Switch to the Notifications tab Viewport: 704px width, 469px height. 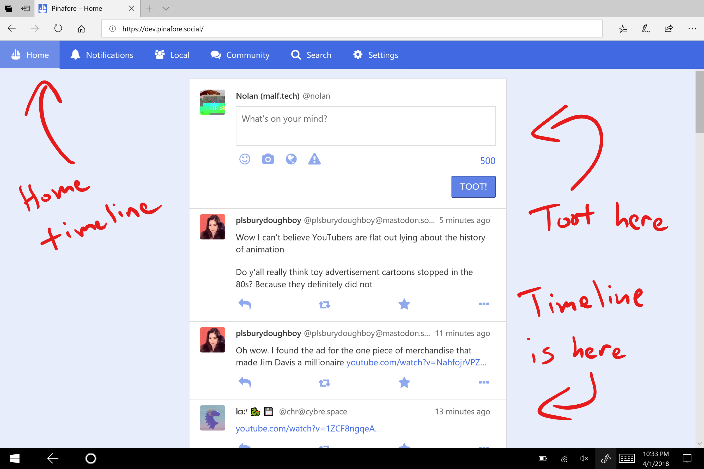tap(102, 55)
